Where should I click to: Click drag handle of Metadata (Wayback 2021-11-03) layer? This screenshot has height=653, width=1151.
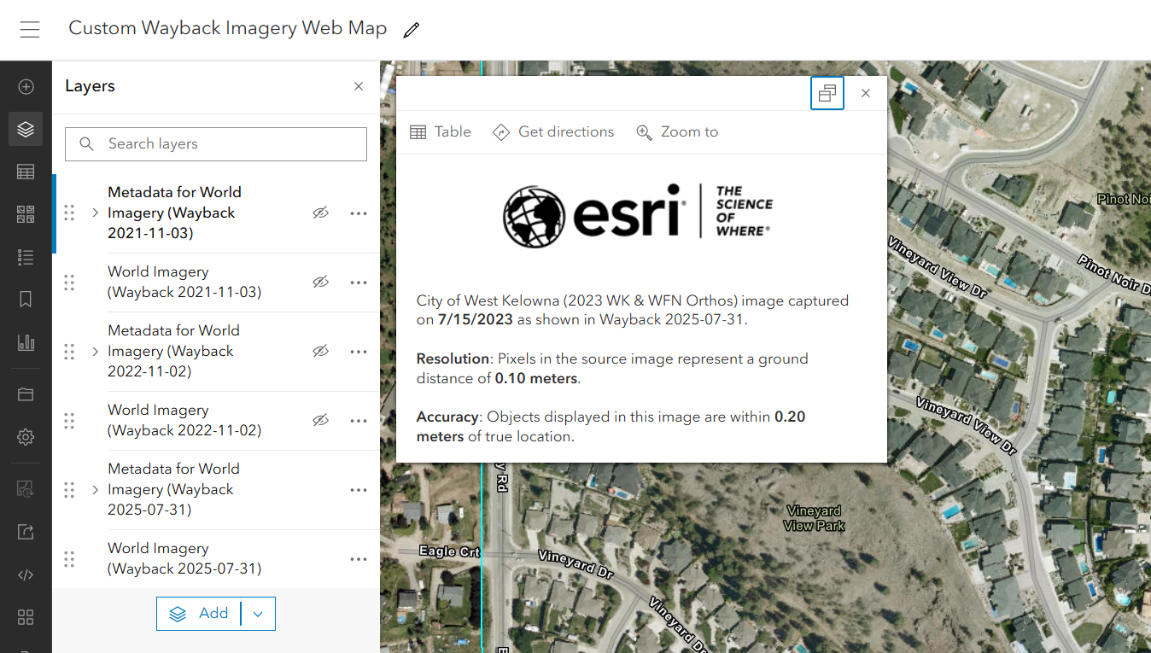pos(69,213)
